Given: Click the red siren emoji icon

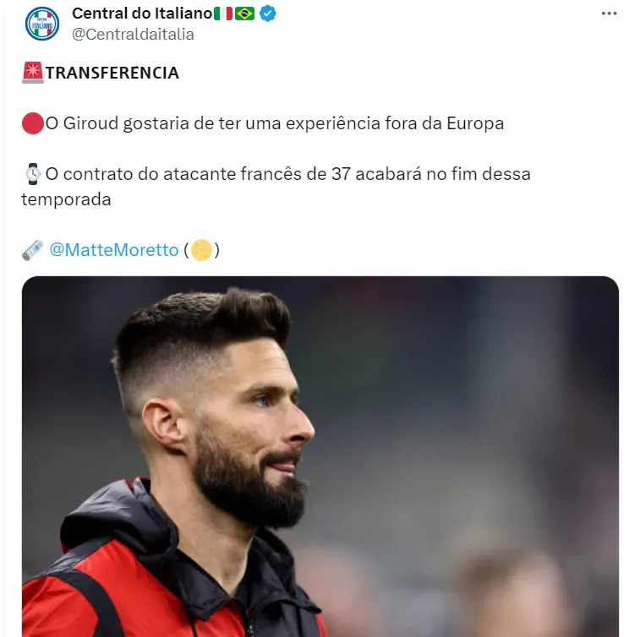Looking at the screenshot, I should point(32,73).
